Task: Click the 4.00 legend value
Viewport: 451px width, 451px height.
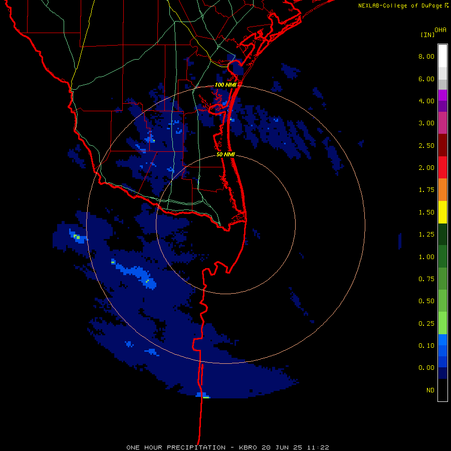Action: click(426, 101)
